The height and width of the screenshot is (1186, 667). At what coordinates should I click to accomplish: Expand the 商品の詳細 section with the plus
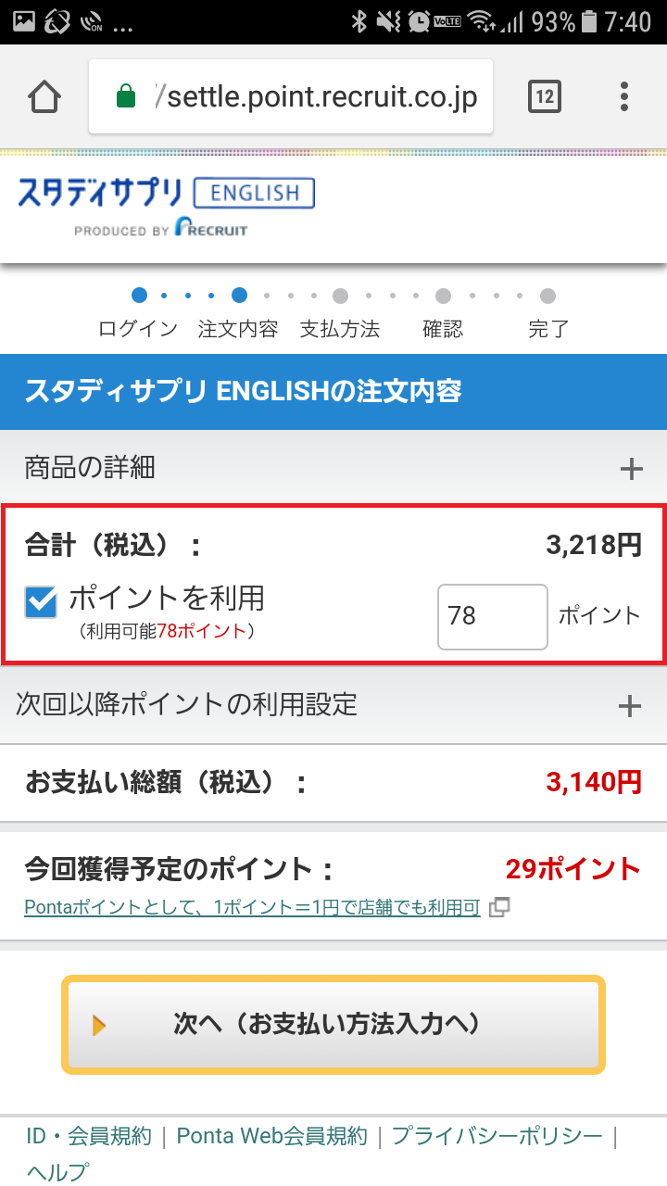point(631,469)
